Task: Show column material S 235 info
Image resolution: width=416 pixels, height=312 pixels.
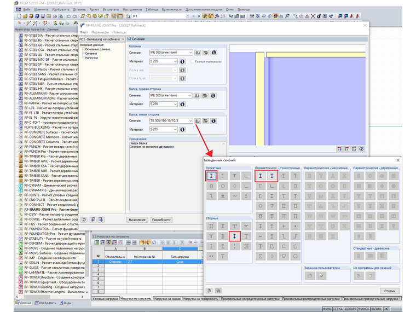Action: [182, 61]
